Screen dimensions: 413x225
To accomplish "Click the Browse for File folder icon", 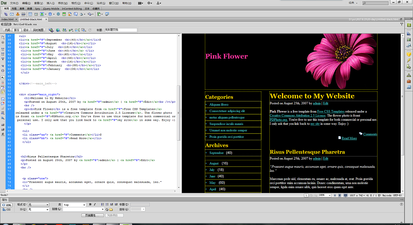I will click(x=111, y=210).
